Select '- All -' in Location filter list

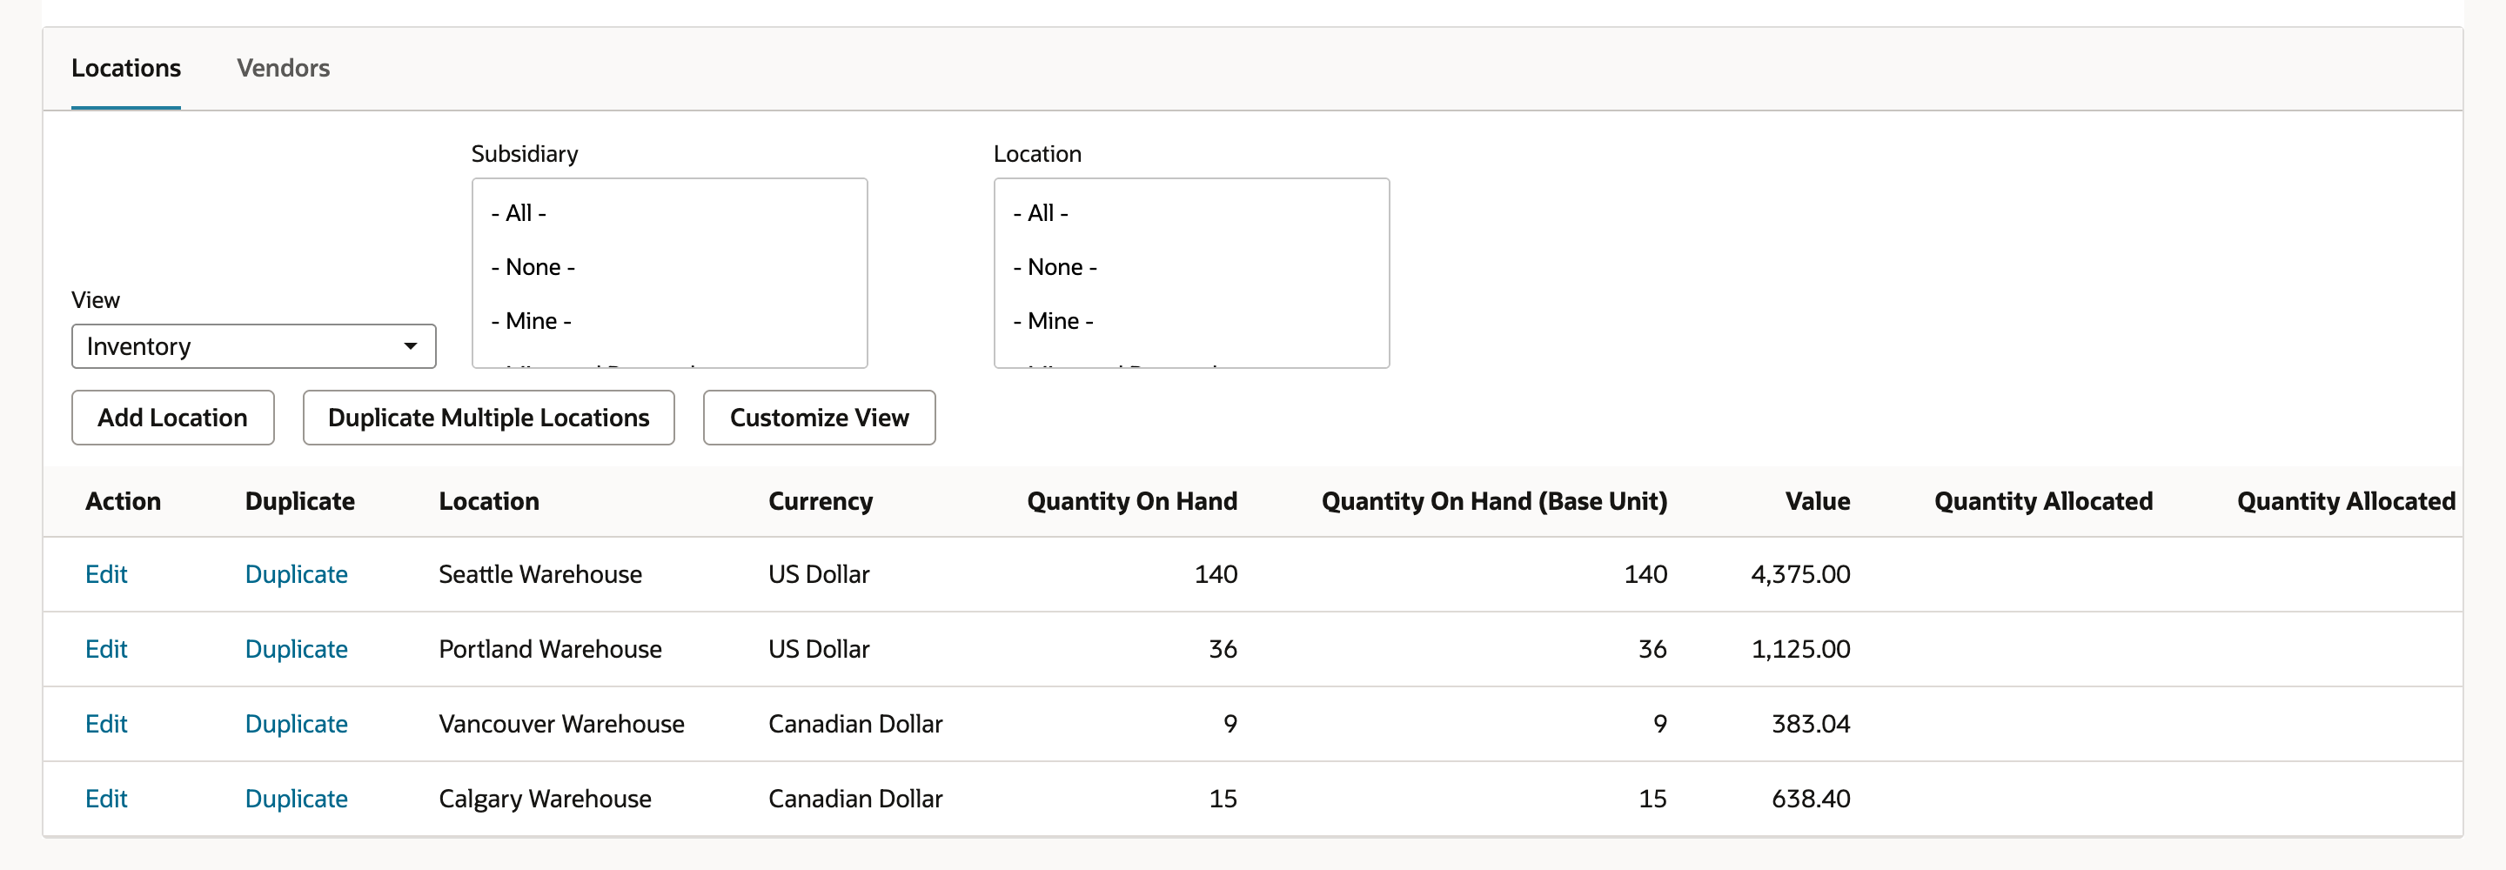pos(1041,213)
